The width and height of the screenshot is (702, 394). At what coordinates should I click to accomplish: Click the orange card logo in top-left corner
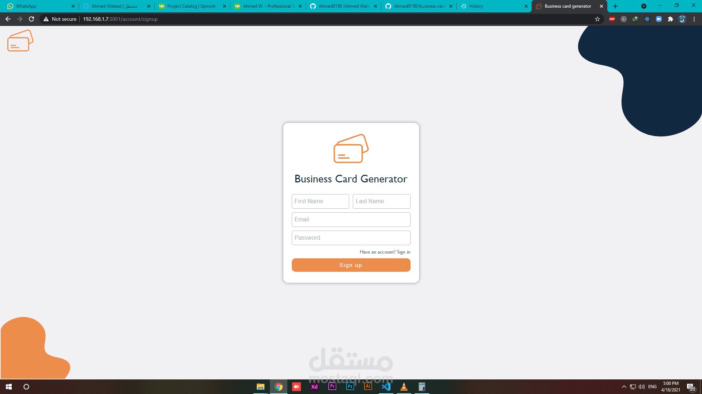click(x=20, y=41)
